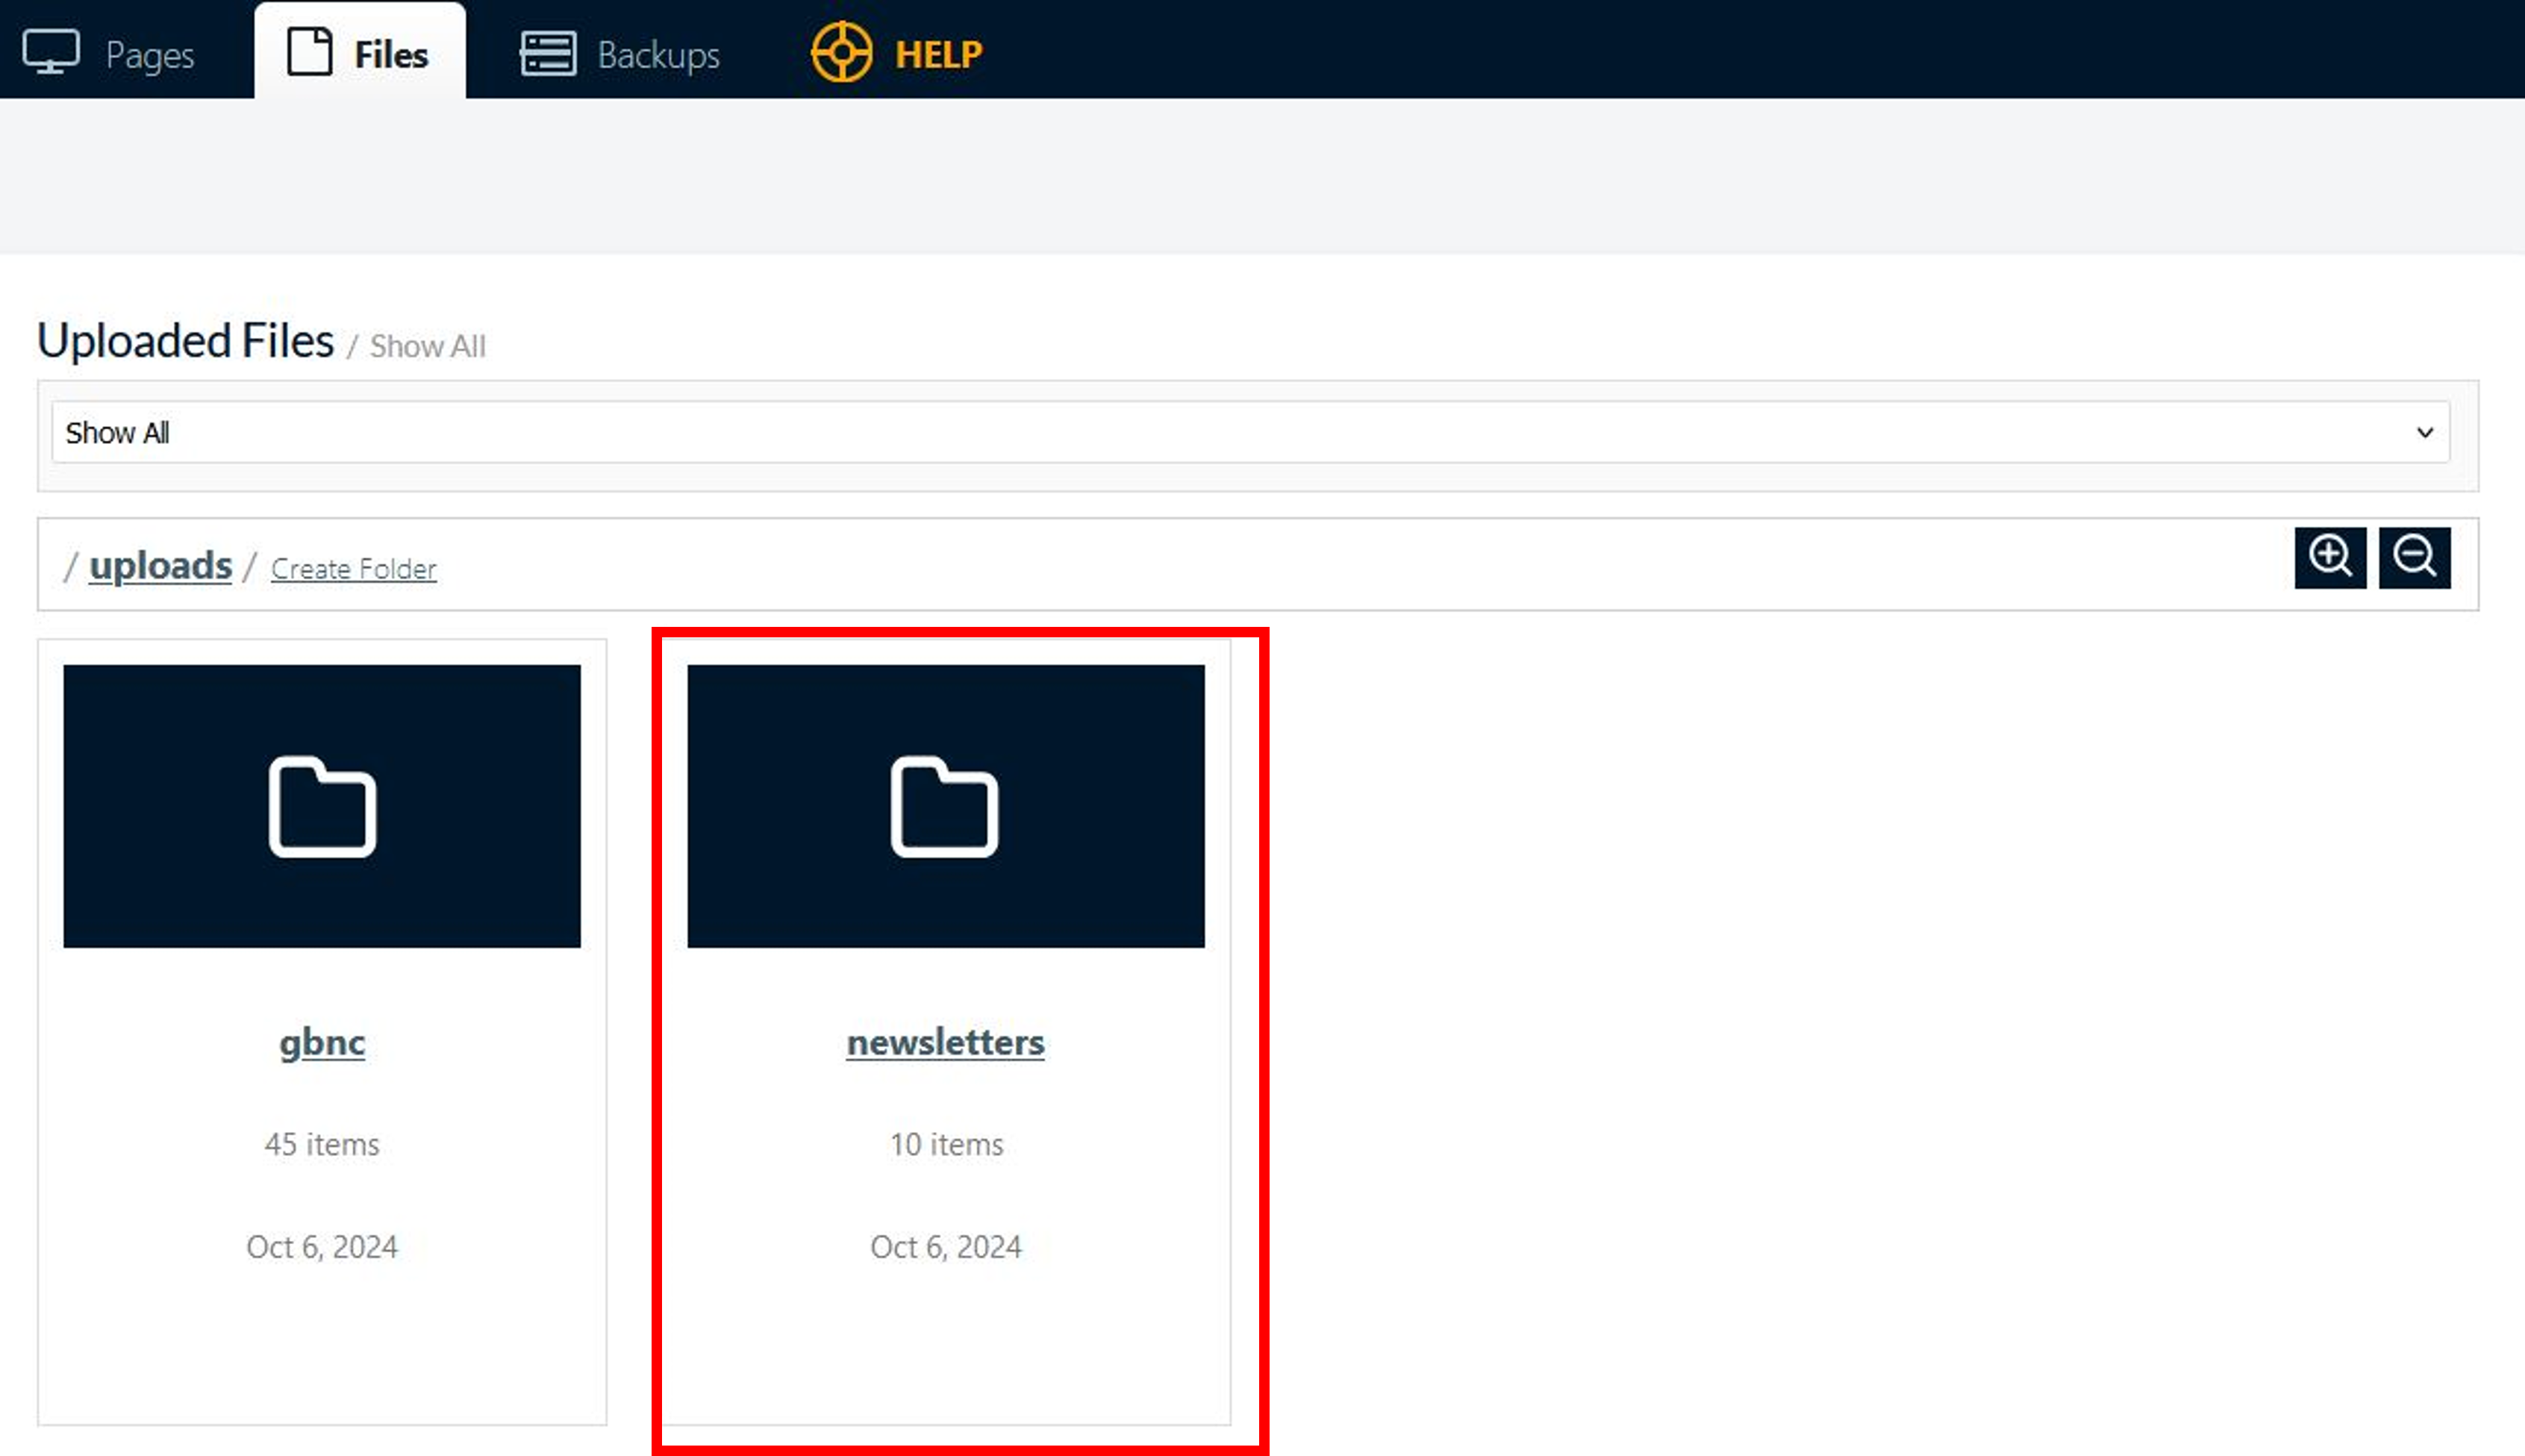This screenshot has width=2525, height=1456.
Task: Click the newsletters folder icon thumbnail
Action: point(945,806)
